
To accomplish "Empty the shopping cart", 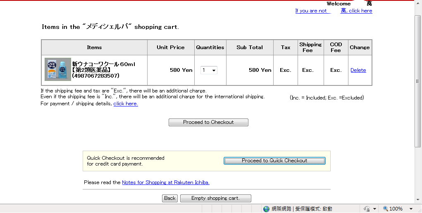I will [x=215, y=198].
